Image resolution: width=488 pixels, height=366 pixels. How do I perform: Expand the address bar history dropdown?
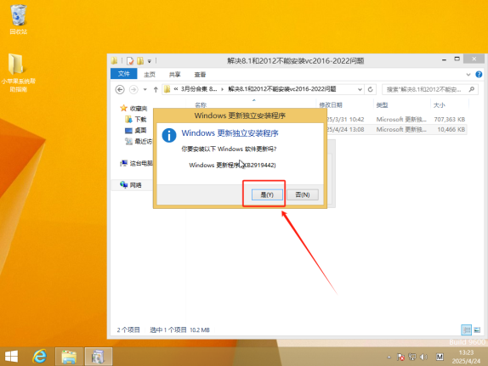(x=360, y=89)
